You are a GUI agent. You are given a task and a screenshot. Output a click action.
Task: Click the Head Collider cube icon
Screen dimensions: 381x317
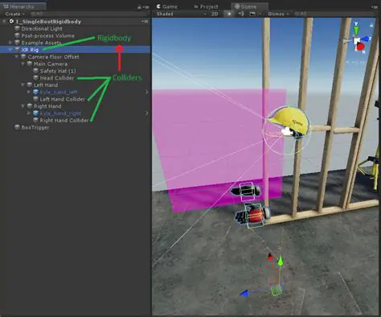(x=36, y=78)
